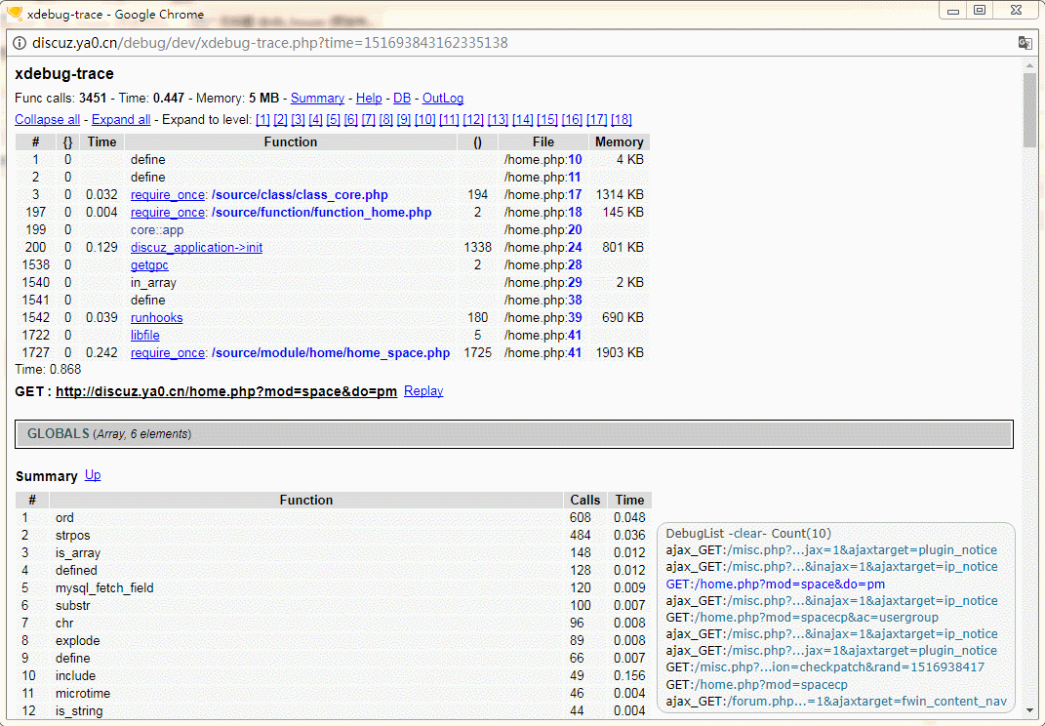Click the vertical scrollbar thumb
This screenshot has height=726, width=1045.
click(x=1029, y=110)
